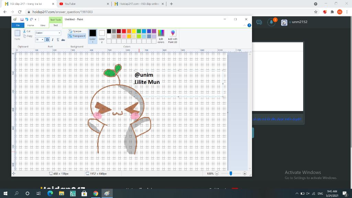Pick the green color swatch
The image size is (352, 198).
(139, 31)
